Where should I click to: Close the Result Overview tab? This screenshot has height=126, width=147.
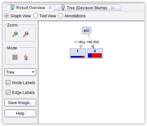pos(50,8)
